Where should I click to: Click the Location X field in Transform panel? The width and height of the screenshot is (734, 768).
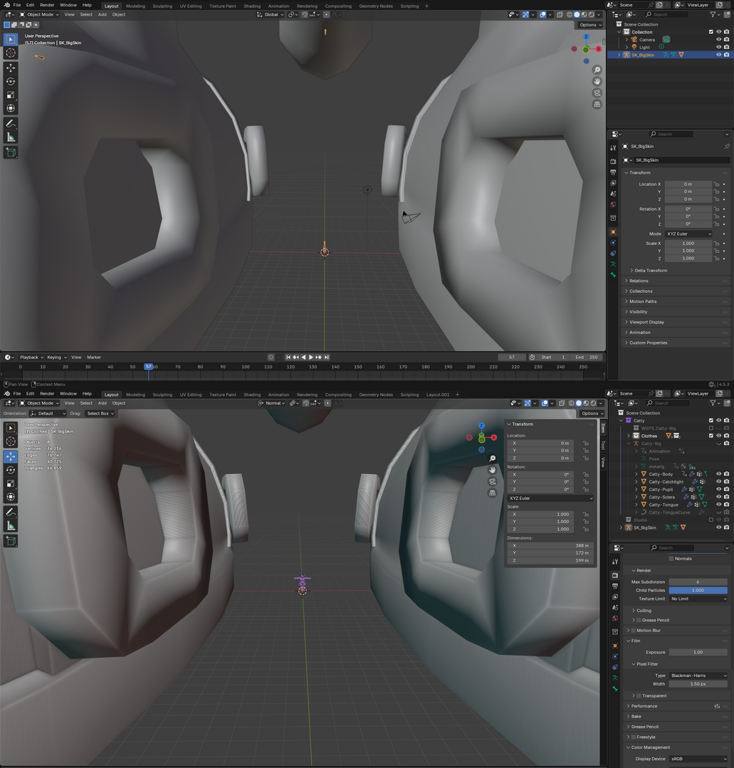tap(688, 184)
